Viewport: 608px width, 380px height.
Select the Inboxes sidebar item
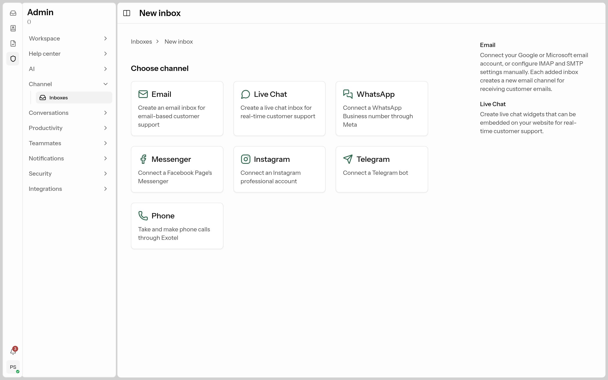pos(74,98)
